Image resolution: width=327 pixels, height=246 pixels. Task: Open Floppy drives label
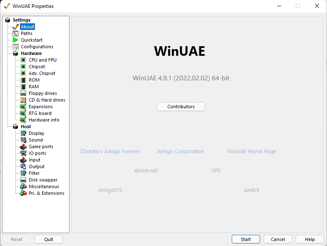[43, 94]
